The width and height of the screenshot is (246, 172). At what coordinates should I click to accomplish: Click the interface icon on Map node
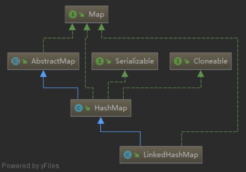click(x=73, y=14)
